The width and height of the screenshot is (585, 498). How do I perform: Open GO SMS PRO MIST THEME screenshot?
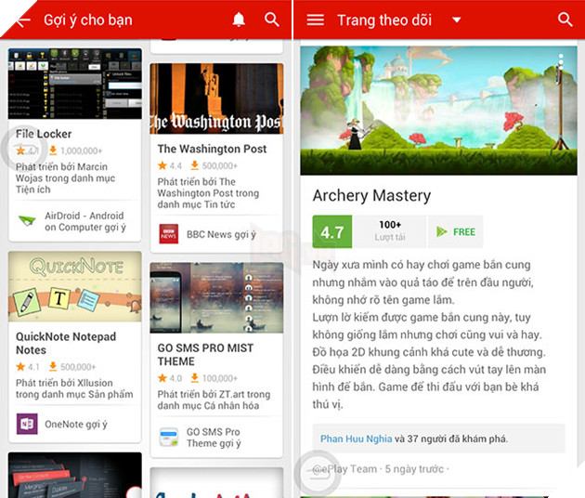pos(216,298)
